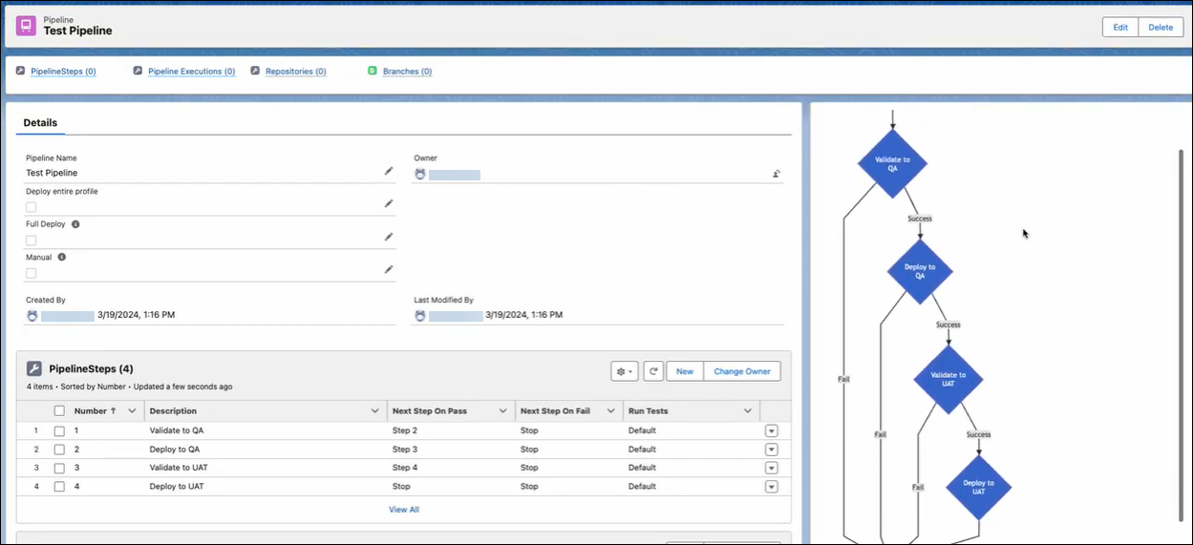Image resolution: width=1193 pixels, height=545 pixels.
Task: Click the Delete button
Action: [1161, 28]
